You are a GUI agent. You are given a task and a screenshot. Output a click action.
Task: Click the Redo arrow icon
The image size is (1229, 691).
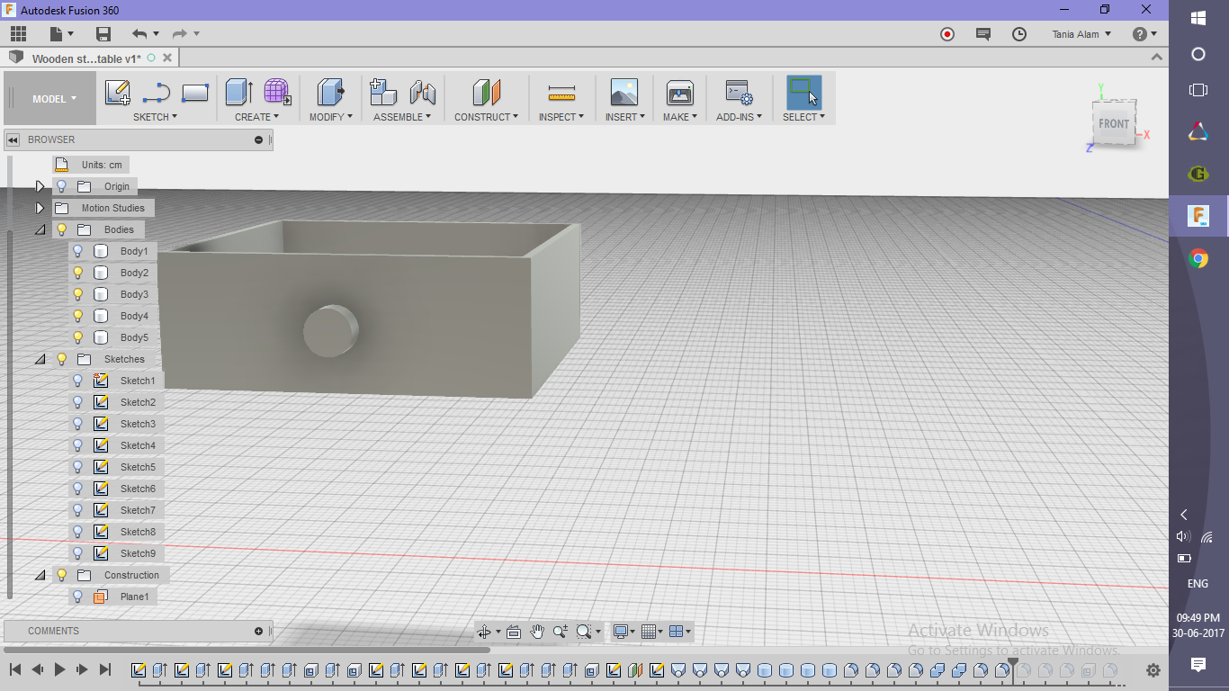tap(180, 34)
